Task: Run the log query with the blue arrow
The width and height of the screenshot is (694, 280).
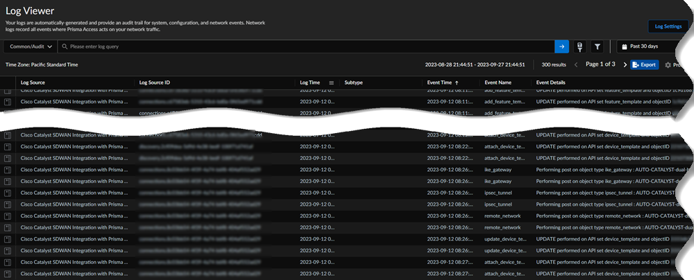Action: click(561, 46)
